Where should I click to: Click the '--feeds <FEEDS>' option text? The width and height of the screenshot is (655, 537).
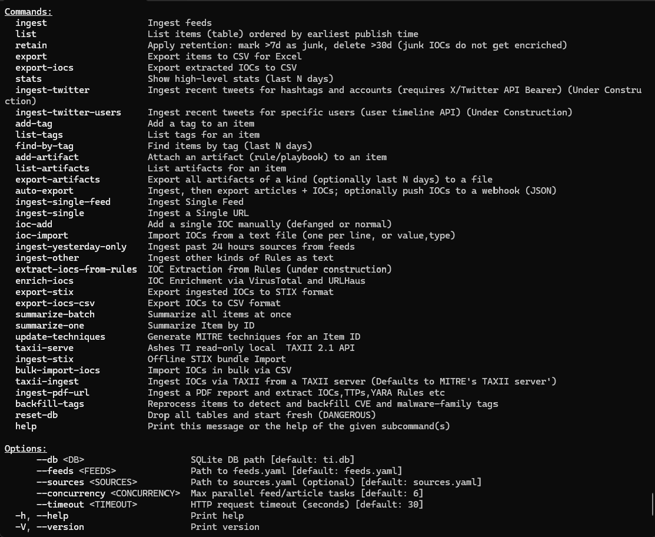point(76,471)
